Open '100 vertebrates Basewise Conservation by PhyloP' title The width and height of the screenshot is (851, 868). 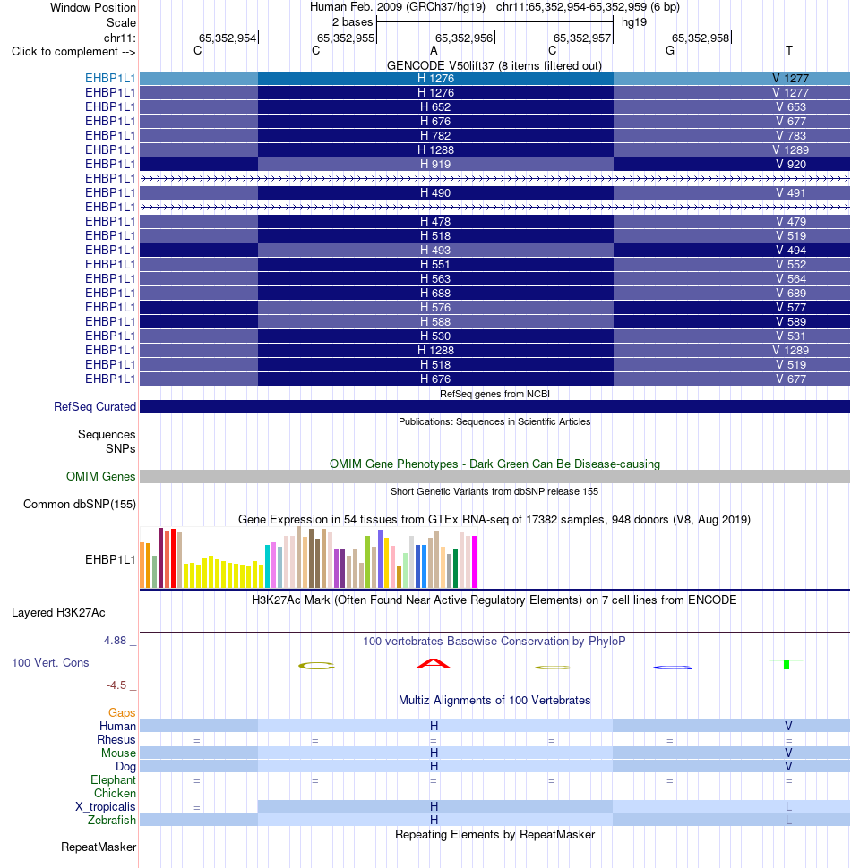pos(494,641)
